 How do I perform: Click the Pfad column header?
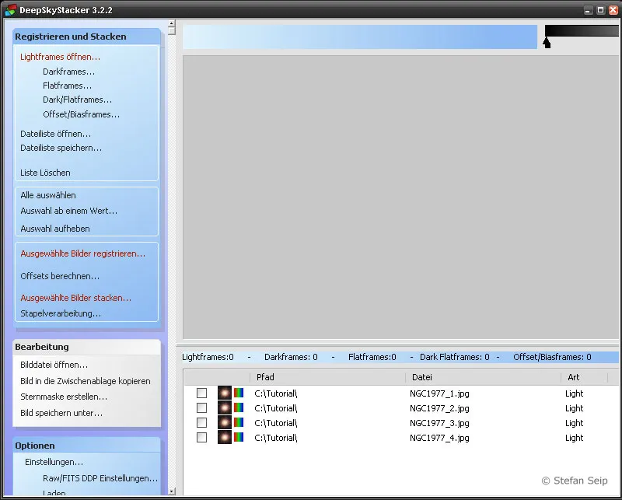coord(327,377)
